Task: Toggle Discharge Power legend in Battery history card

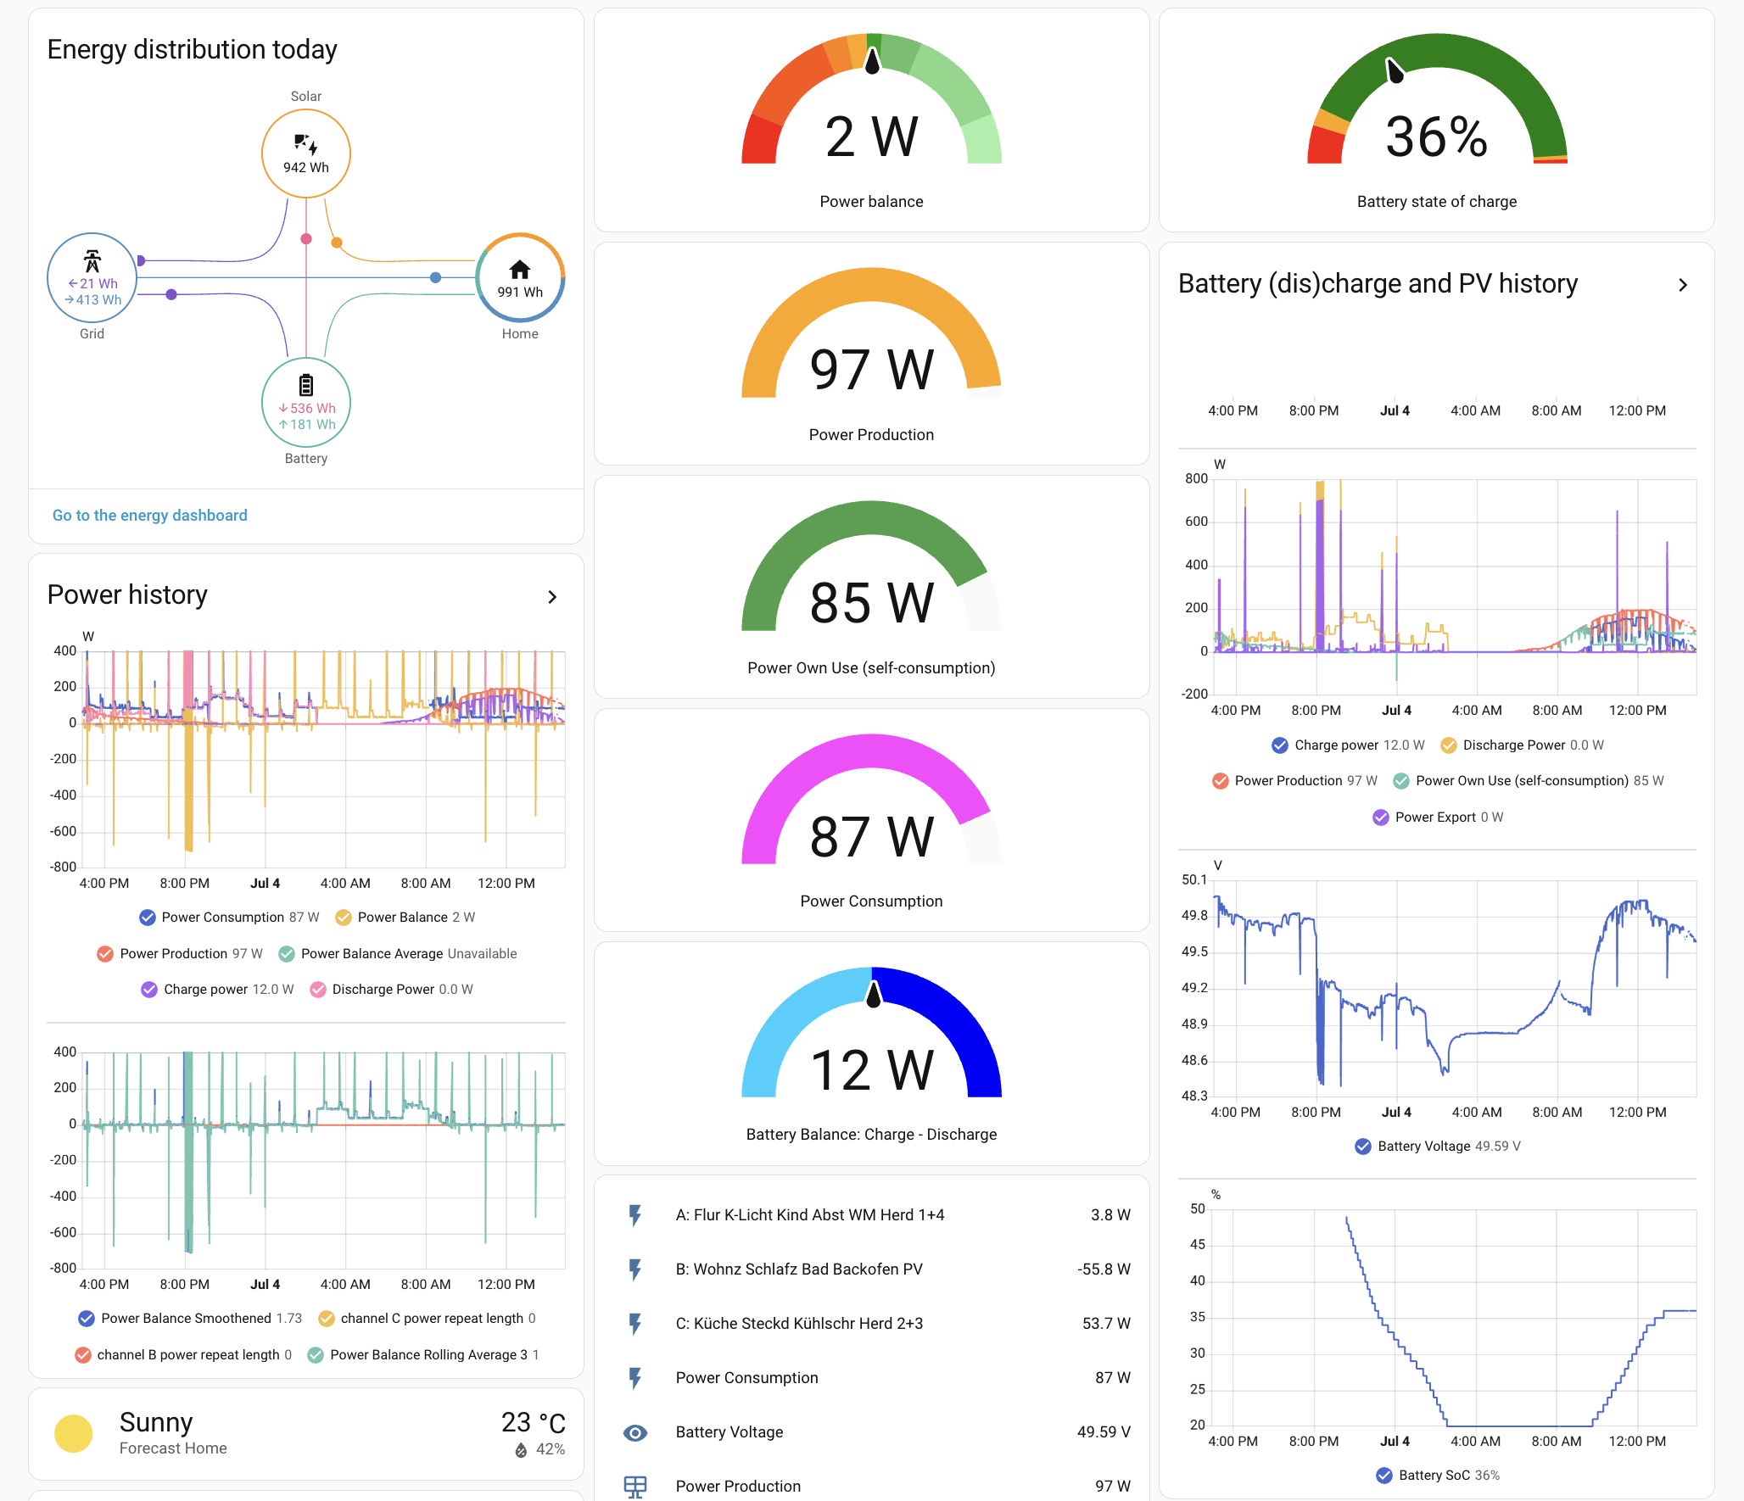Action: 1522,745
